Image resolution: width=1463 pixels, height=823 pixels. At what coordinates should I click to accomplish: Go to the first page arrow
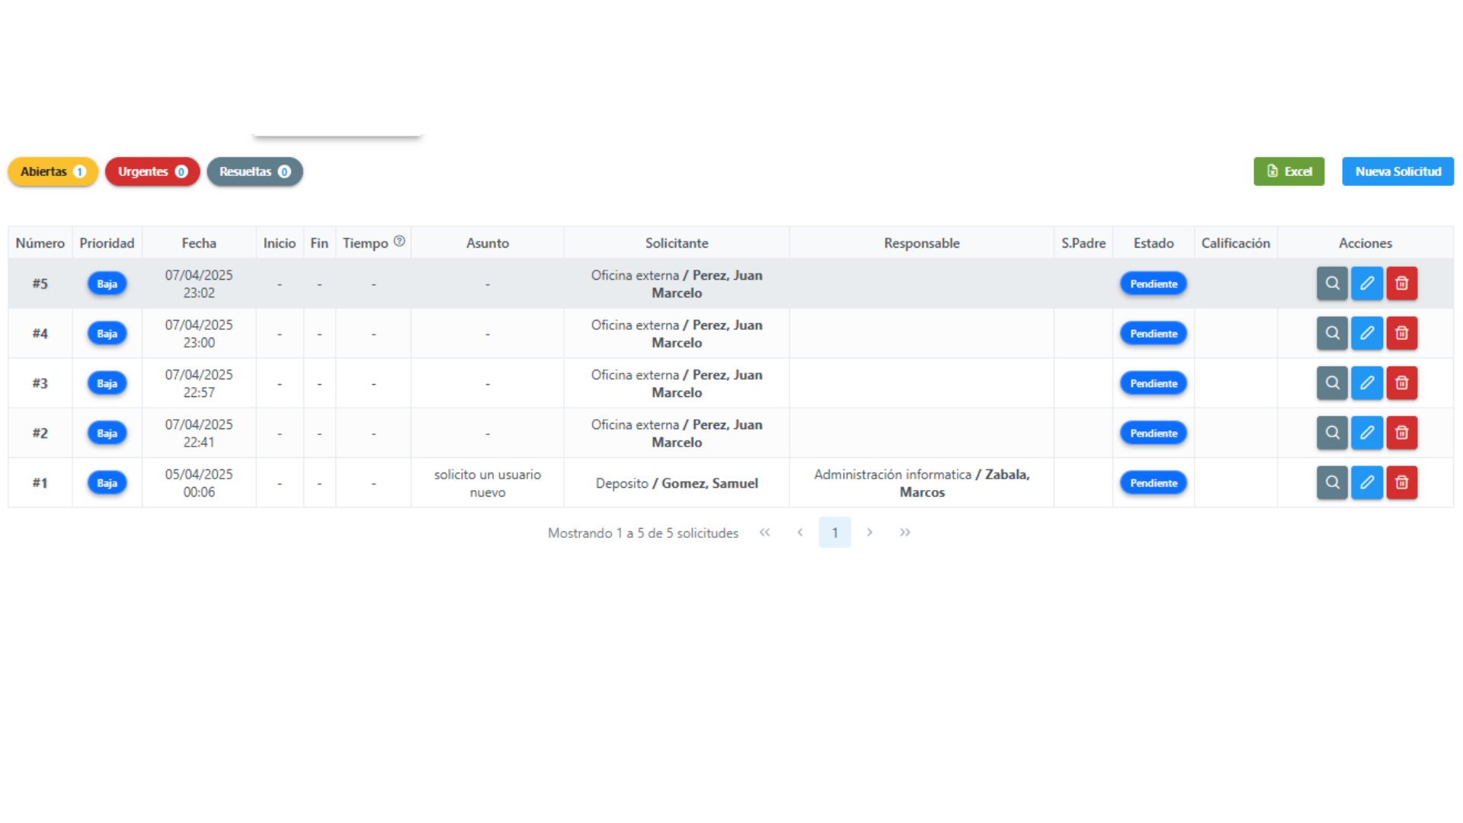click(764, 533)
